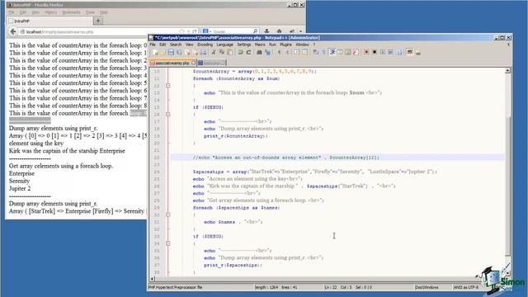Viewport: 528px width, 297px height.
Task: Click the Firefox downloads arrow icon
Action: (266, 31)
